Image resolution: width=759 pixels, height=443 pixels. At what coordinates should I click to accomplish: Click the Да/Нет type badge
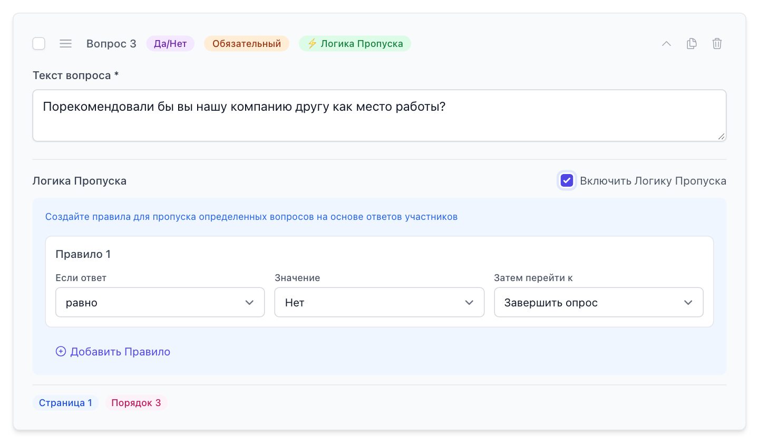(x=170, y=44)
